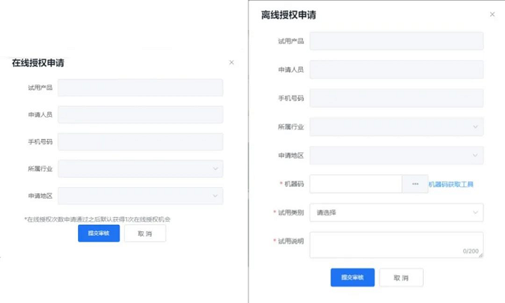Focus the 机器码 text input field
Image resolution: width=505 pixels, height=303 pixels.
click(x=356, y=184)
